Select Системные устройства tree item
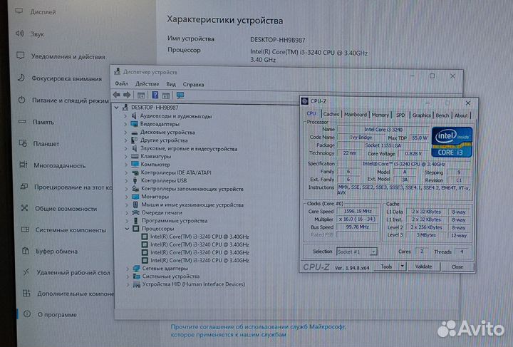 (170, 276)
